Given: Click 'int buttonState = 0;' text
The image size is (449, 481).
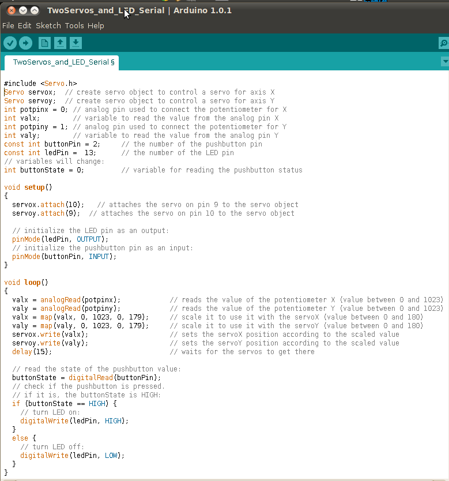Looking at the screenshot, I should (x=44, y=170).
